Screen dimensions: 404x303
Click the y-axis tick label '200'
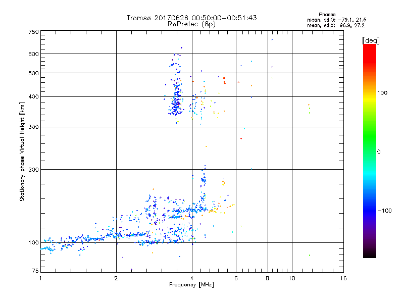point(34,170)
